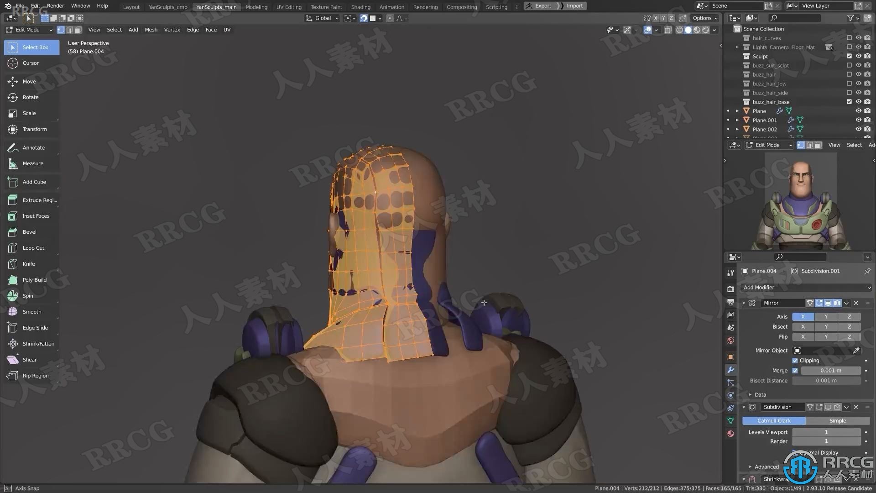The width and height of the screenshot is (876, 493).
Task: Select the Transform tool
Action: coord(31,129)
